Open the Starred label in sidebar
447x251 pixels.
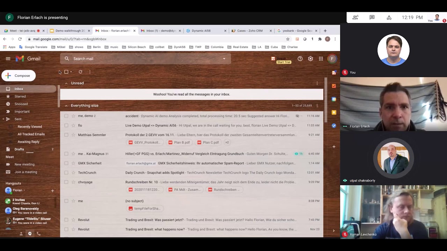20,97
